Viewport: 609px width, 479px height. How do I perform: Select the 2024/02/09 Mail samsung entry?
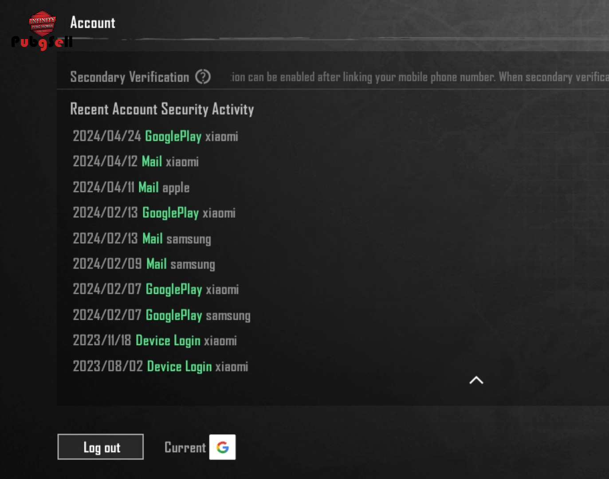click(x=144, y=264)
